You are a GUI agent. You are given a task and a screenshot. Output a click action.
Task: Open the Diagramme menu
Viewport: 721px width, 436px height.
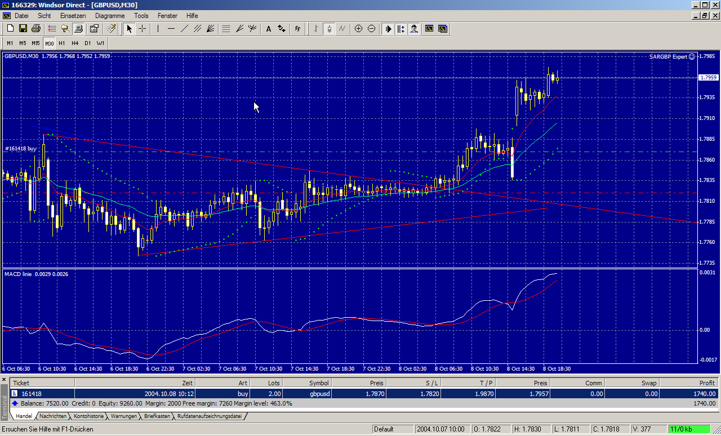(110, 16)
